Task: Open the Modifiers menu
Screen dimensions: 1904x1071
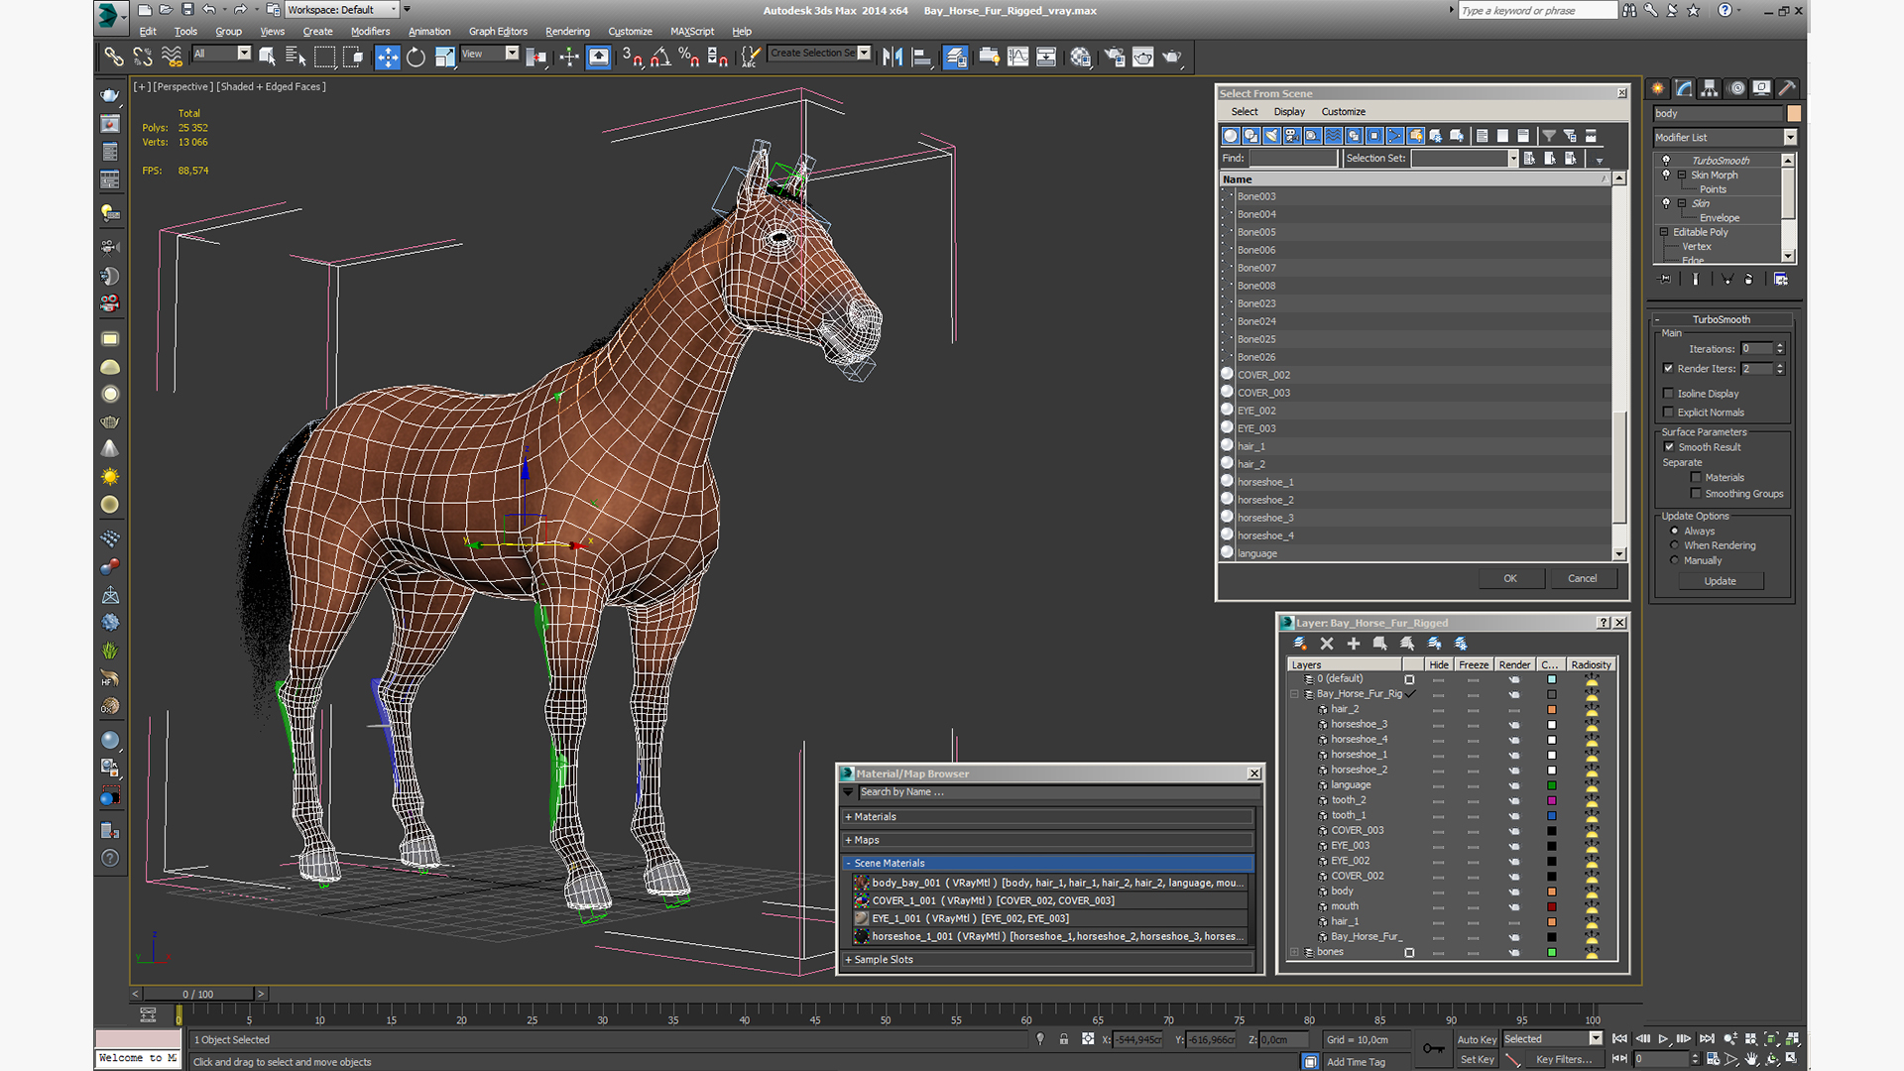Action: tap(370, 31)
